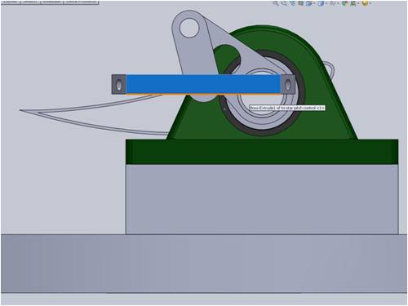This screenshot has height=306, width=408.
Task: Click the Display Style cube icon
Action: click(321, 3)
